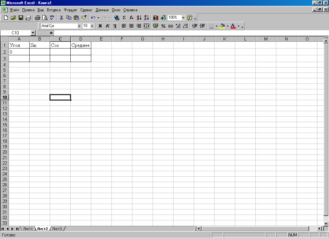Toggle center alignment
This screenshot has width=329, height=239.
point(131,26)
